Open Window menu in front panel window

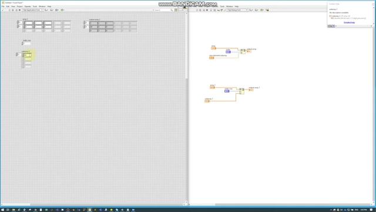[42, 6]
